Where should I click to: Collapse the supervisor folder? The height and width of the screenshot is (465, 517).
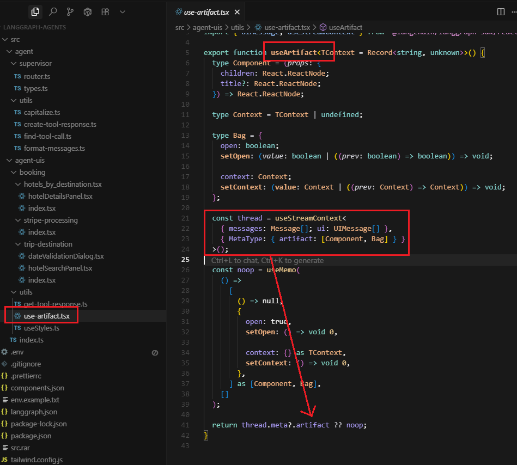(35, 63)
